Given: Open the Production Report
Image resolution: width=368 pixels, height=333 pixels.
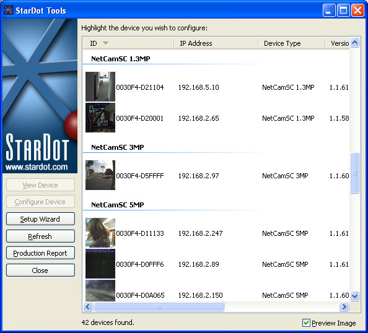Looking at the screenshot, I should click(x=40, y=253).
